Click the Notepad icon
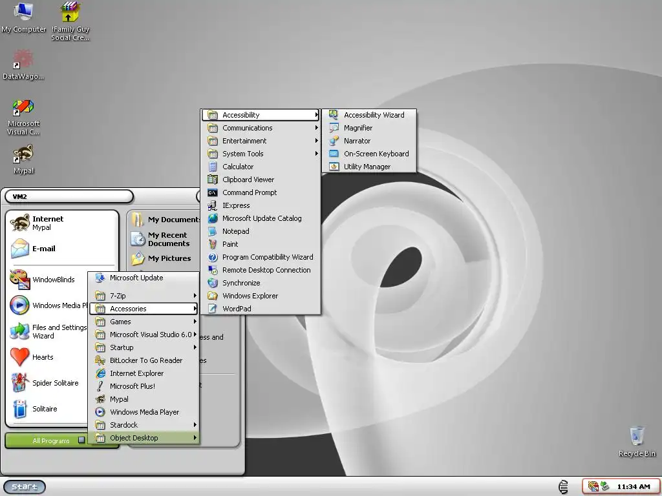 [213, 231]
